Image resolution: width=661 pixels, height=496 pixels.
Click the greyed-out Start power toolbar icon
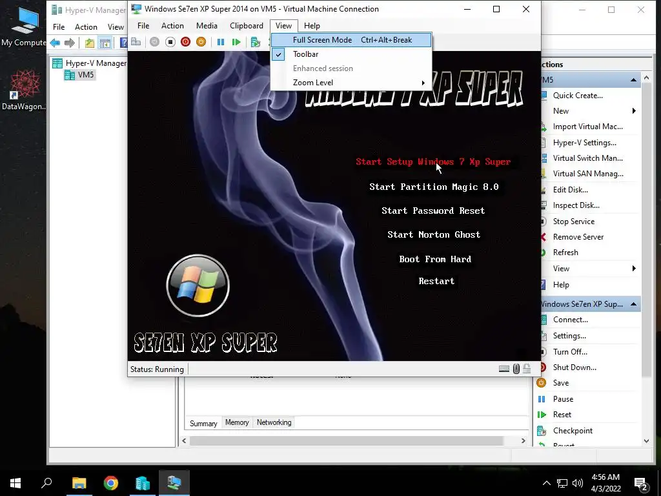coord(155,42)
